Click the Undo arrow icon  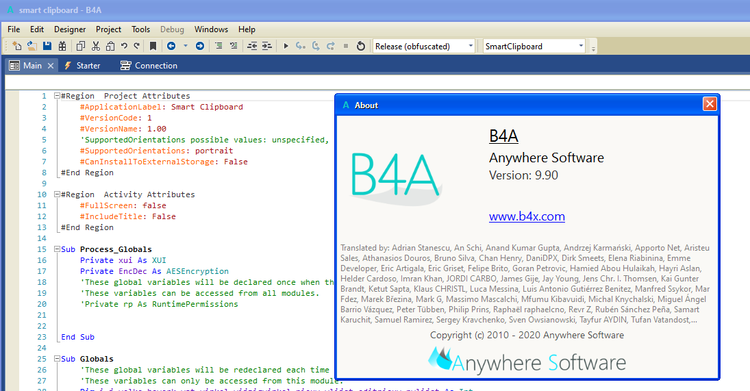(125, 46)
